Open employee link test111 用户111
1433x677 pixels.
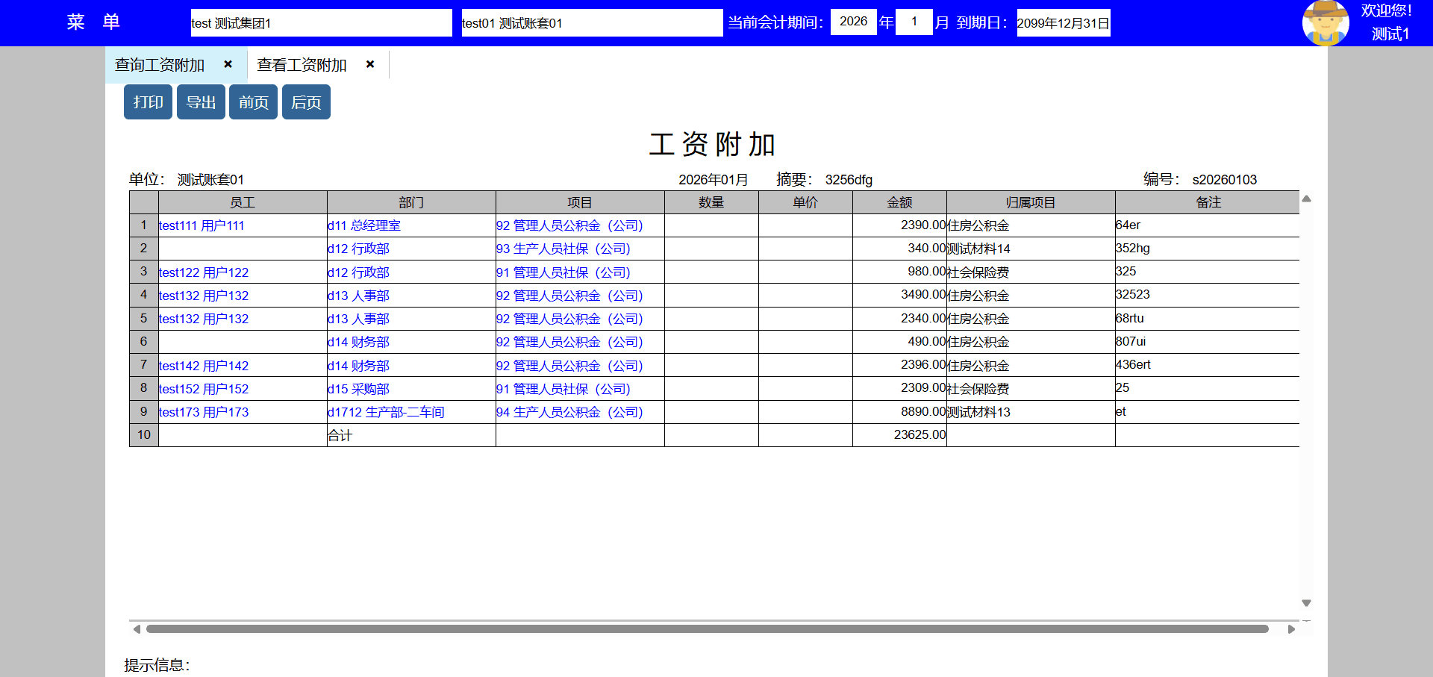pos(202,225)
